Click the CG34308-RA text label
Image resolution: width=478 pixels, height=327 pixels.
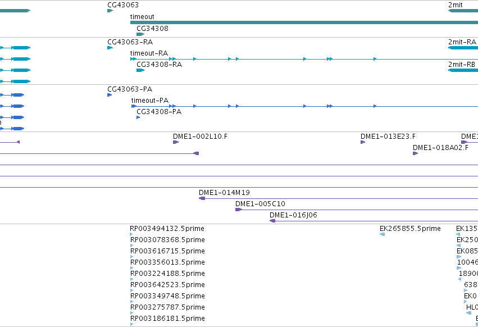(159, 65)
